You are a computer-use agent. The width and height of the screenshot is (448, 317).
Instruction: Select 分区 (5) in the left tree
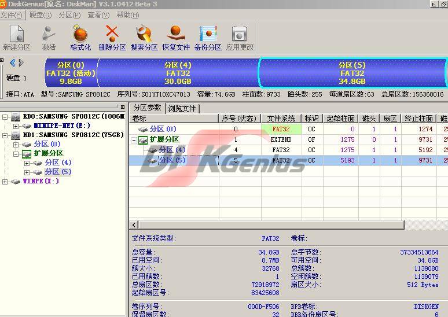[58, 172]
